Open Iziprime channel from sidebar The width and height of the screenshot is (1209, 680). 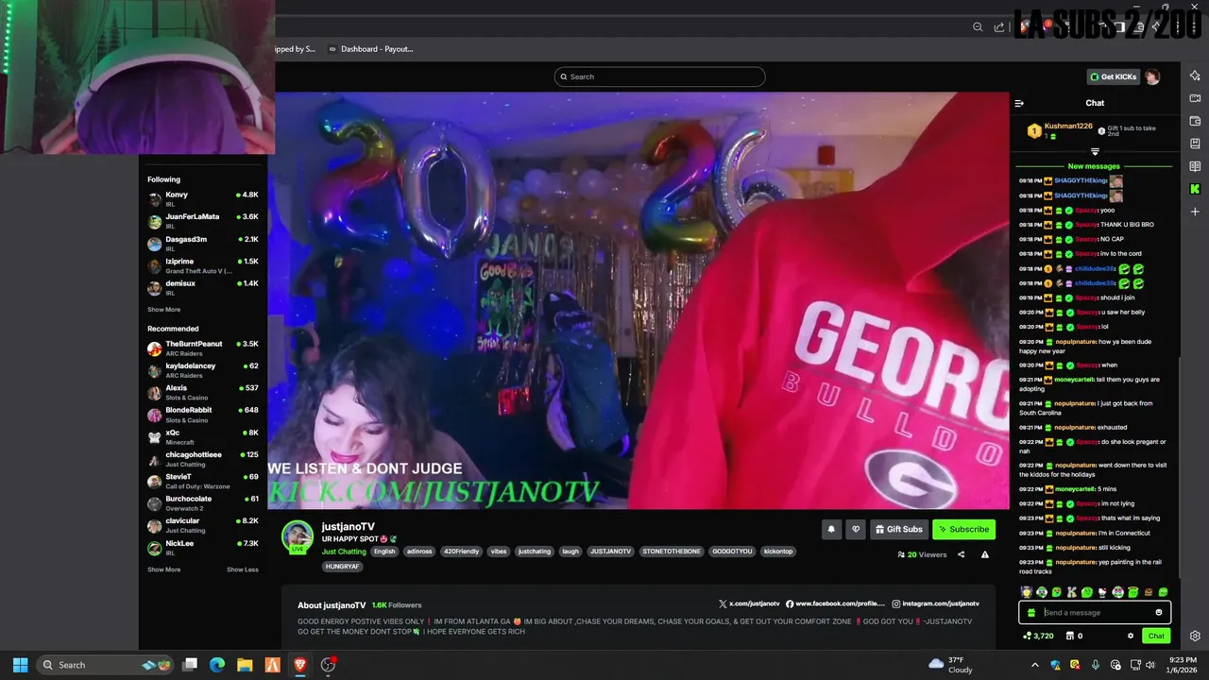pos(203,265)
